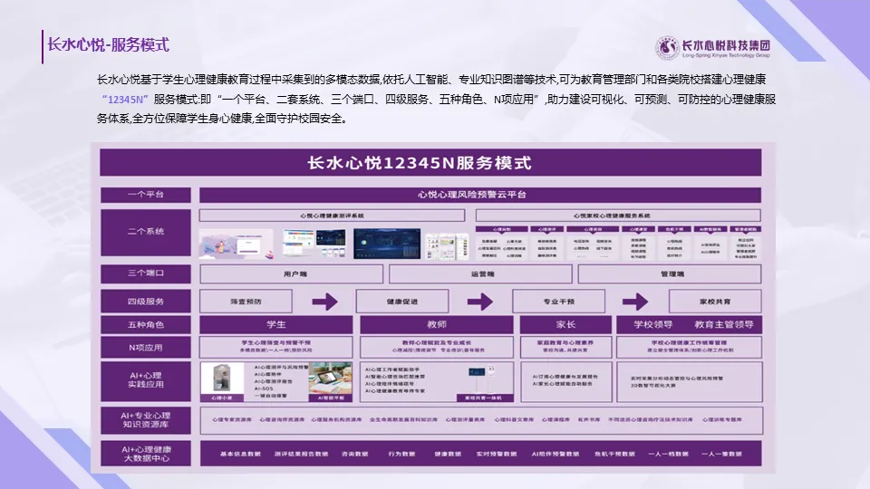Click the 家长 role header
Screen dimensions: 870x489
coord(565,325)
